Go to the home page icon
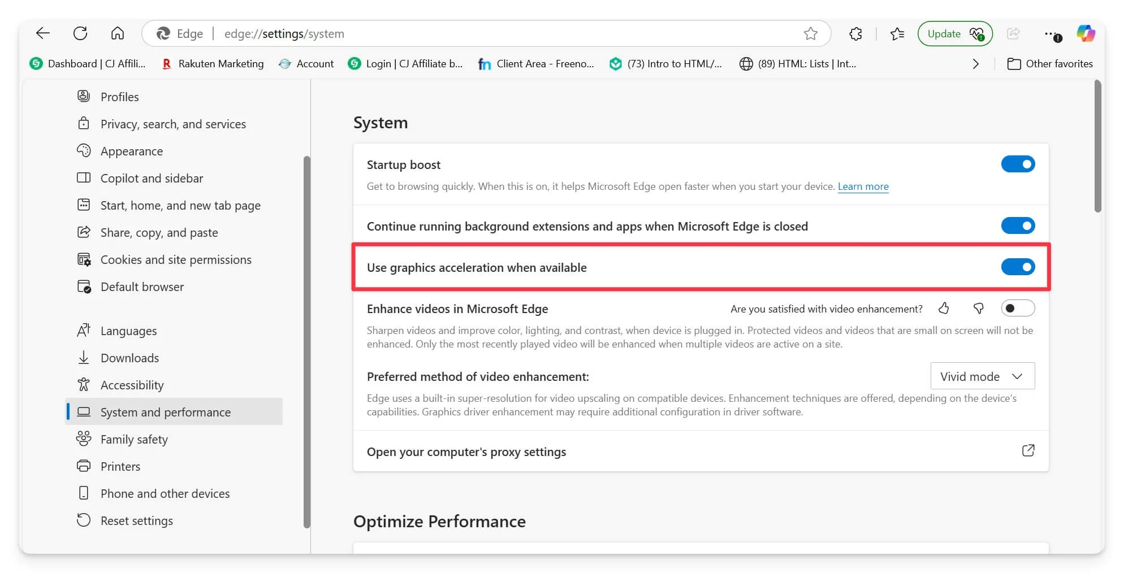The width and height of the screenshot is (1124, 573). 117,33
